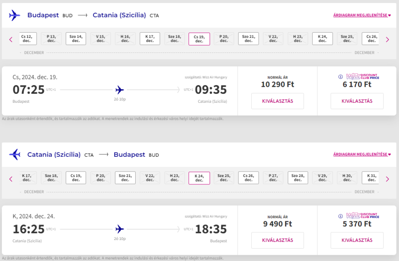Choose the 9 490 Ft normal price return fare
This screenshot has width=399, height=261.
coord(277,240)
